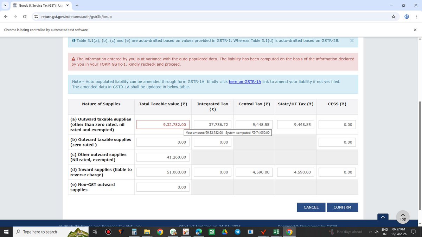The image size is (422, 237).
Task: Edit State/UT Tax for row (a) Outward taxable supplies
Action: (295, 125)
